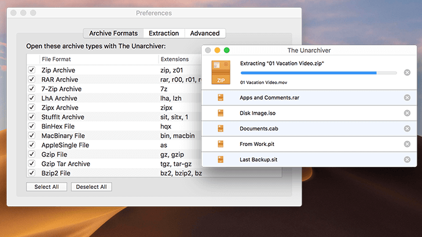422x237 pixels.
Task: Select Last Backup.sit file name
Action: 258,159
